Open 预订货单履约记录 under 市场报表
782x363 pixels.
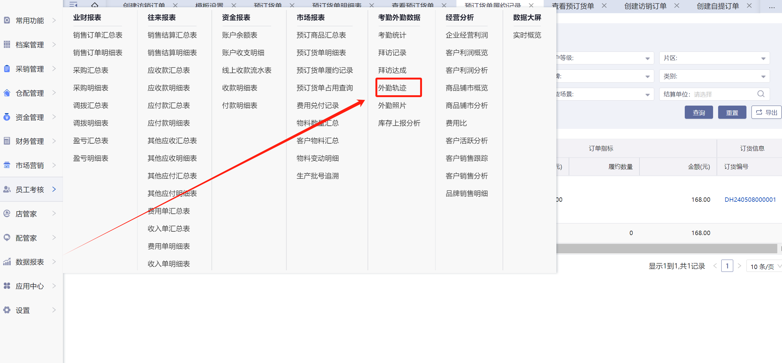324,70
